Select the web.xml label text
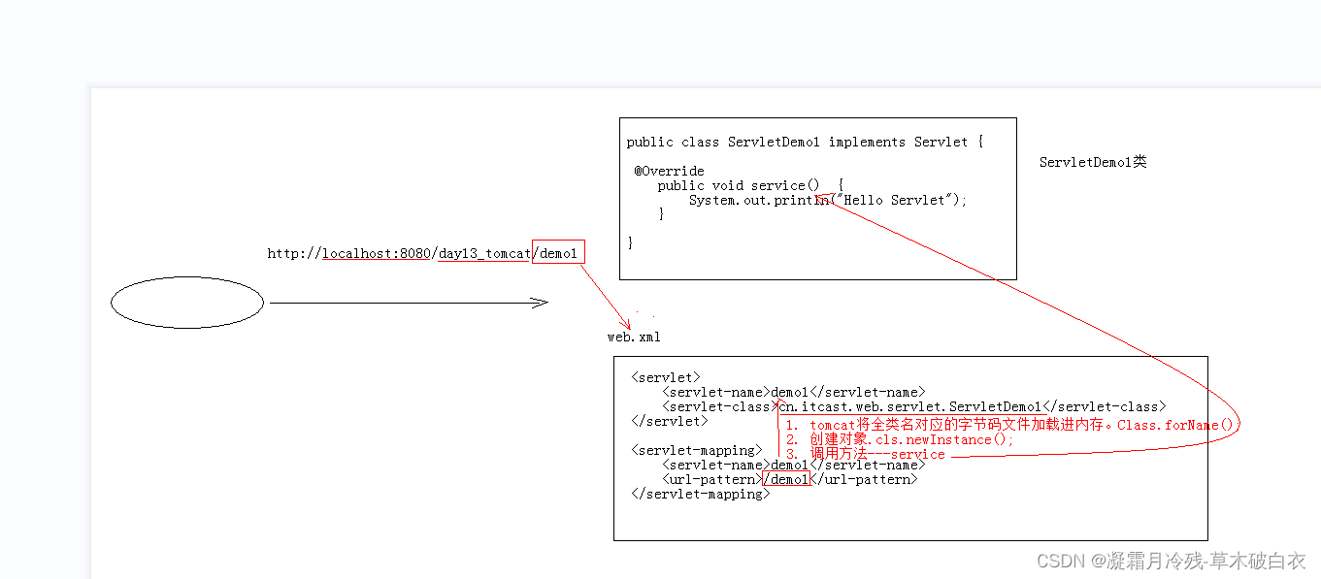This screenshot has width=1321, height=579. (632, 337)
